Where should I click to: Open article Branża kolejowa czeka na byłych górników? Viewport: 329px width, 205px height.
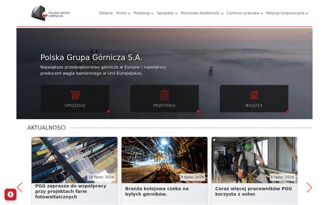click(157, 191)
